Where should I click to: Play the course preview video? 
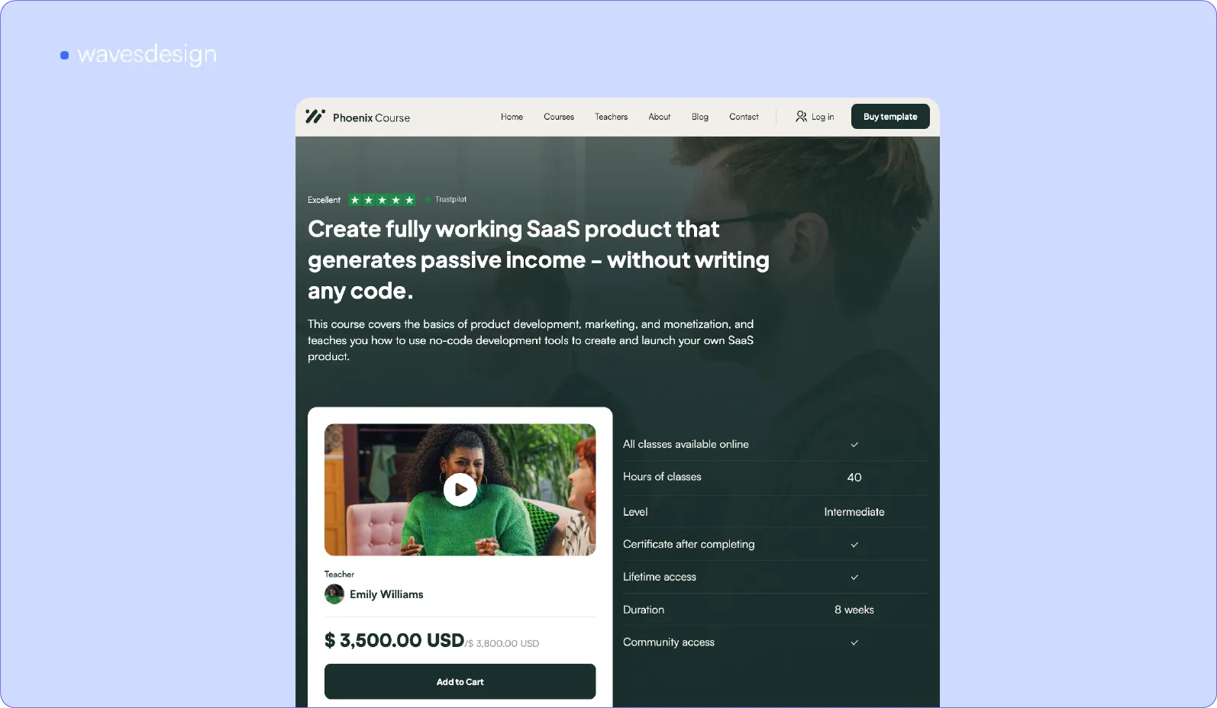pos(460,490)
